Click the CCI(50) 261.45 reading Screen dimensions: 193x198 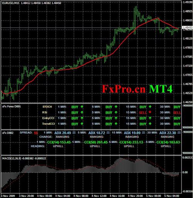point(96,142)
